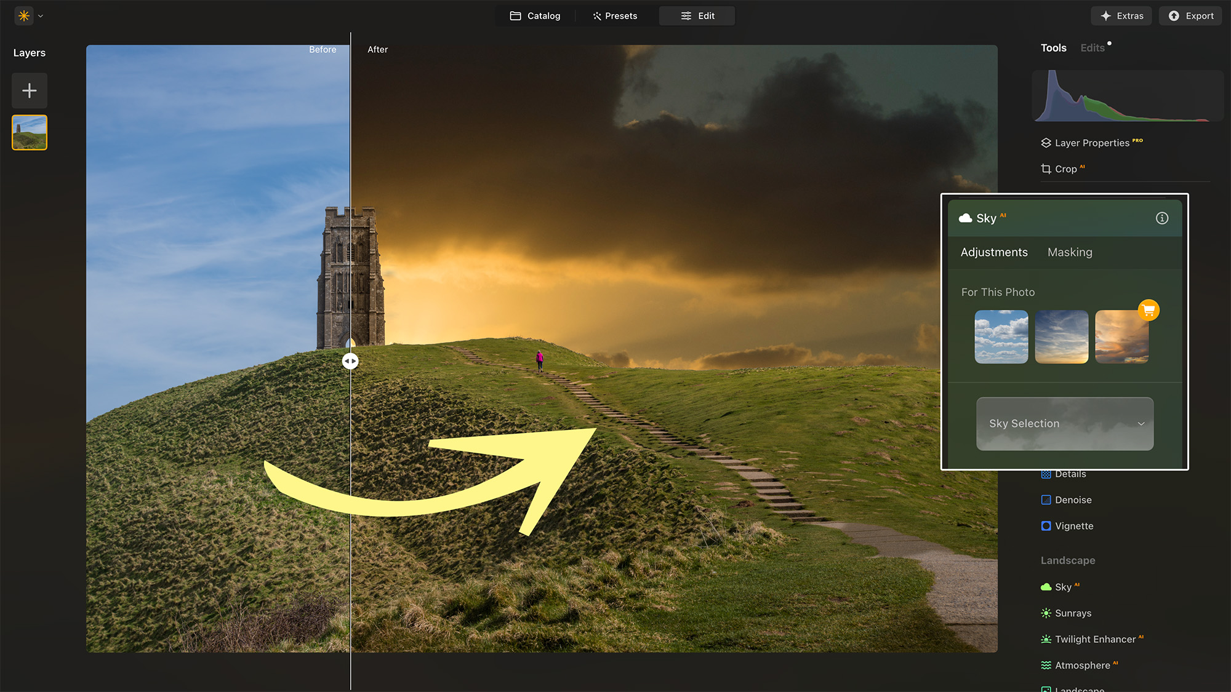Open the Vignette tool
Viewport: 1231px width, 692px height.
click(x=1067, y=526)
